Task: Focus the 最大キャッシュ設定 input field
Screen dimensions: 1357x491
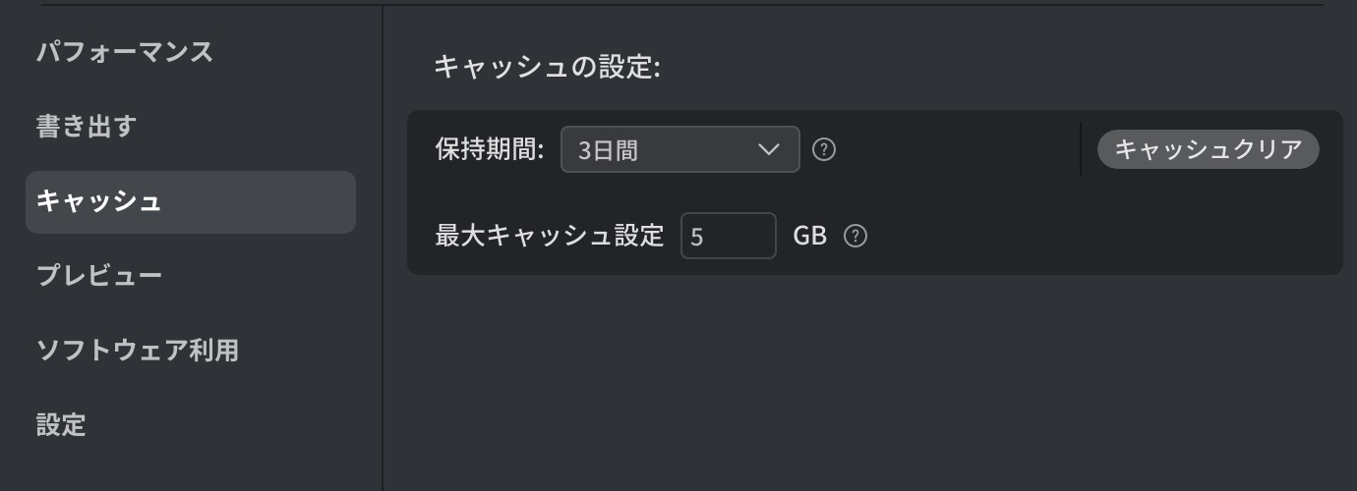Action: coord(729,236)
